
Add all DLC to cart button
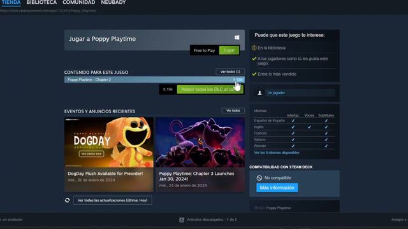click(210, 89)
